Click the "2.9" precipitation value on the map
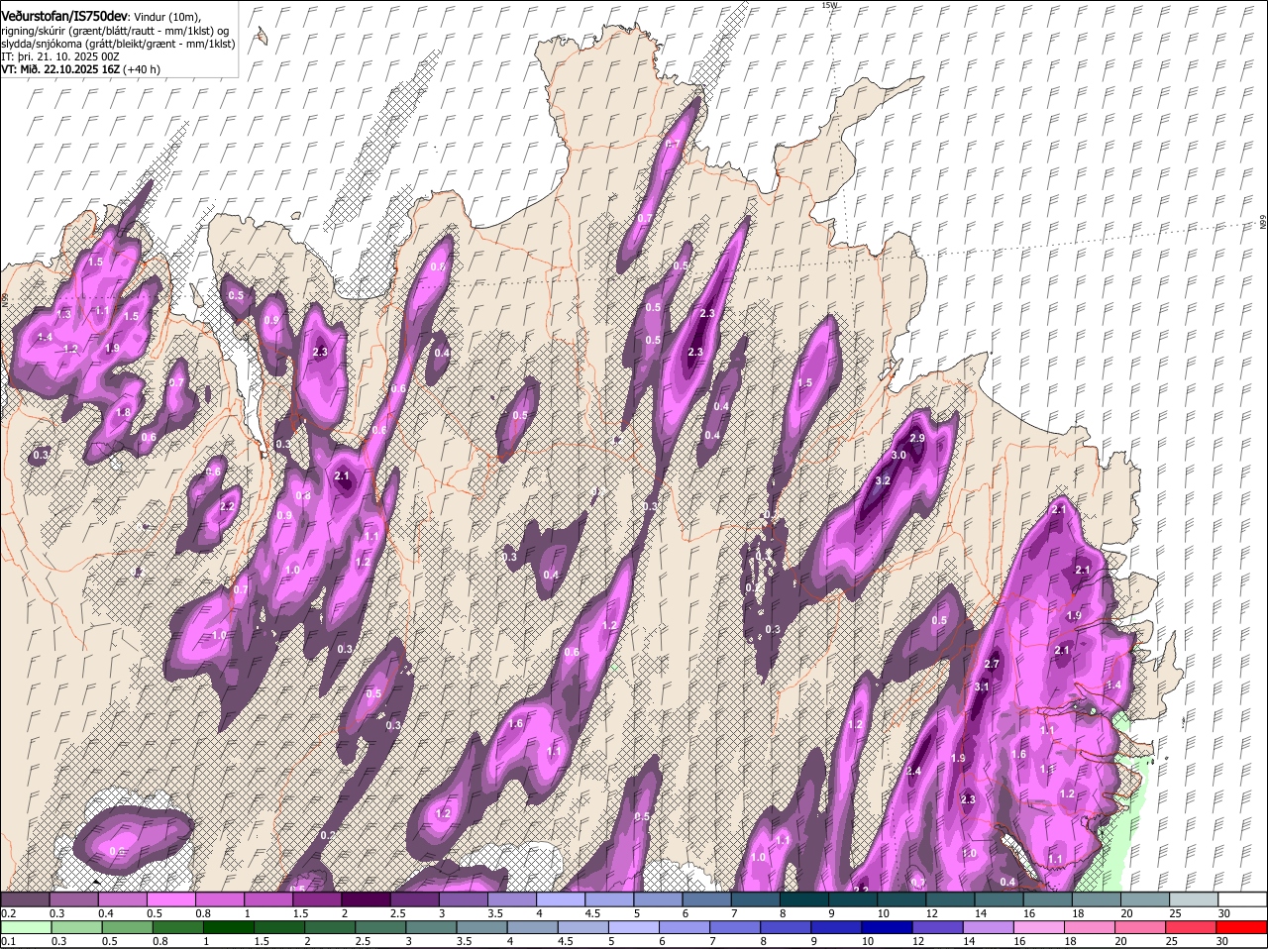This screenshot has height=949, width=1268. (916, 438)
